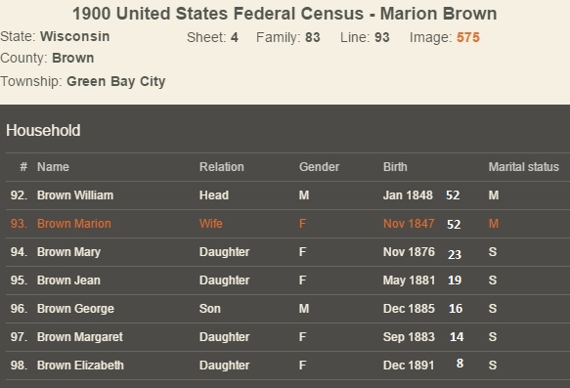Choose the Brown George entry

click(x=287, y=309)
